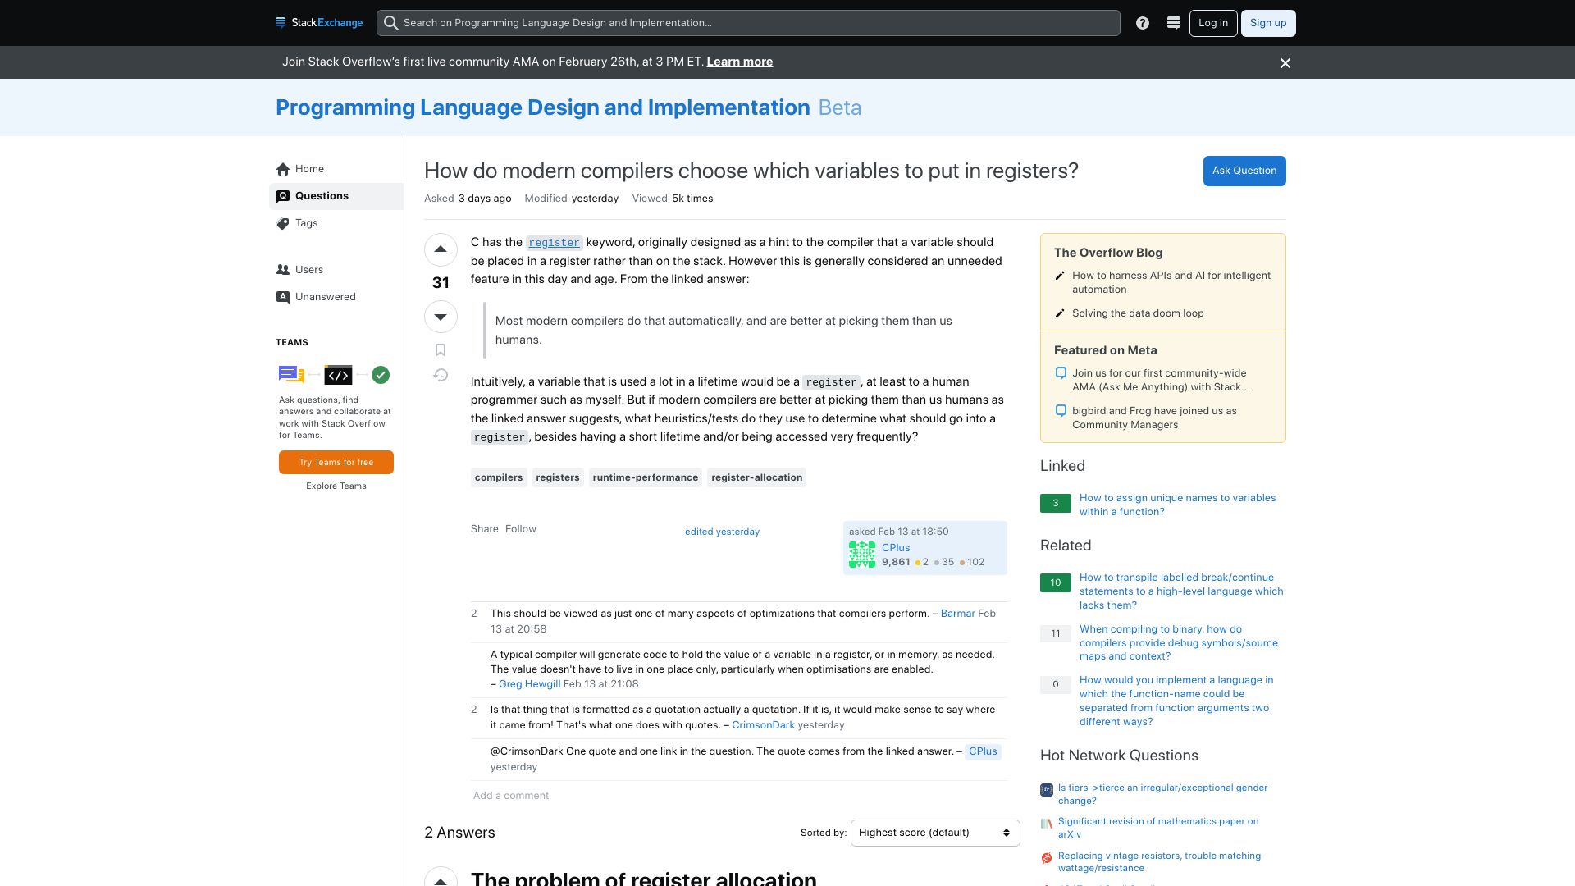Image resolution: width=1575 pixels, height=886 pixels.
Task: Open meta post about bigbird and Frog
Action: [1154, 418]
